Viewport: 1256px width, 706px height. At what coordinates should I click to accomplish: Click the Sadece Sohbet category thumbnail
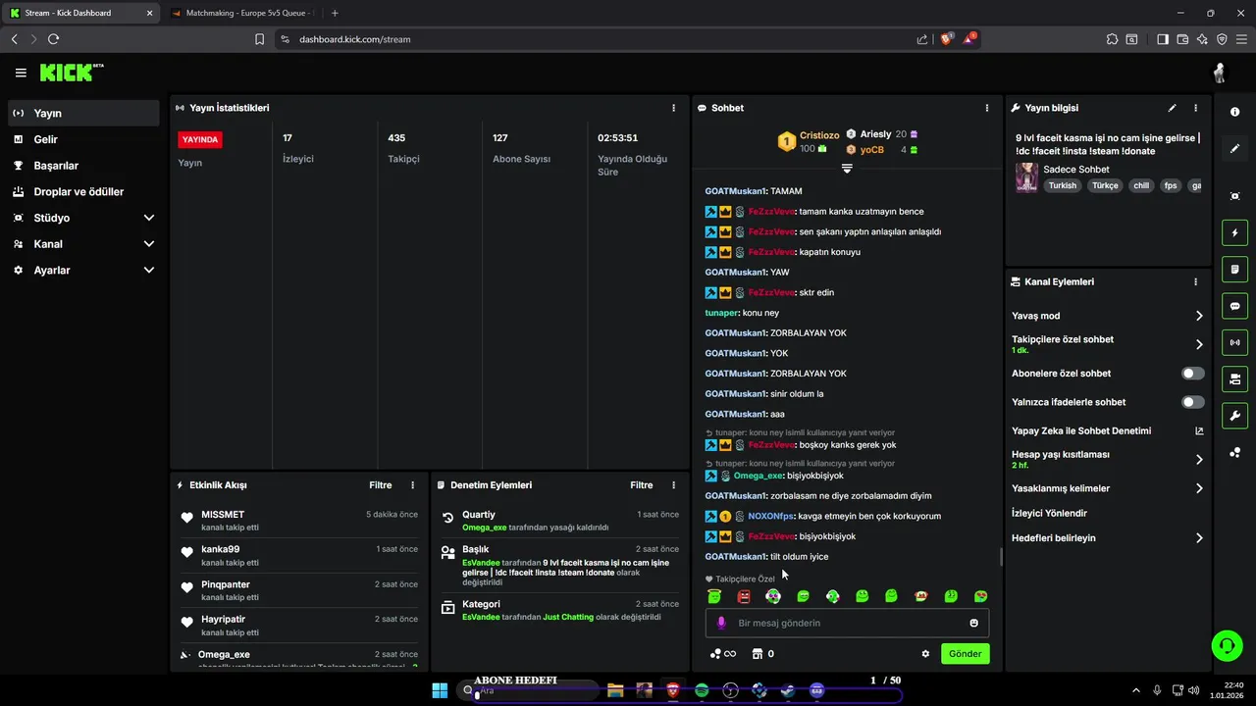[x=1026, y=177]
